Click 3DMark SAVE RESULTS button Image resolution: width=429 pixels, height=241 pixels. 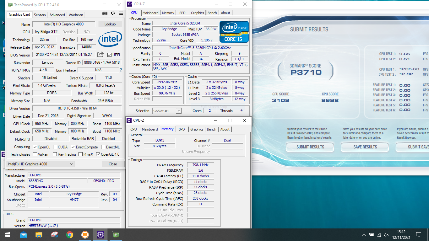click(365, 147)
